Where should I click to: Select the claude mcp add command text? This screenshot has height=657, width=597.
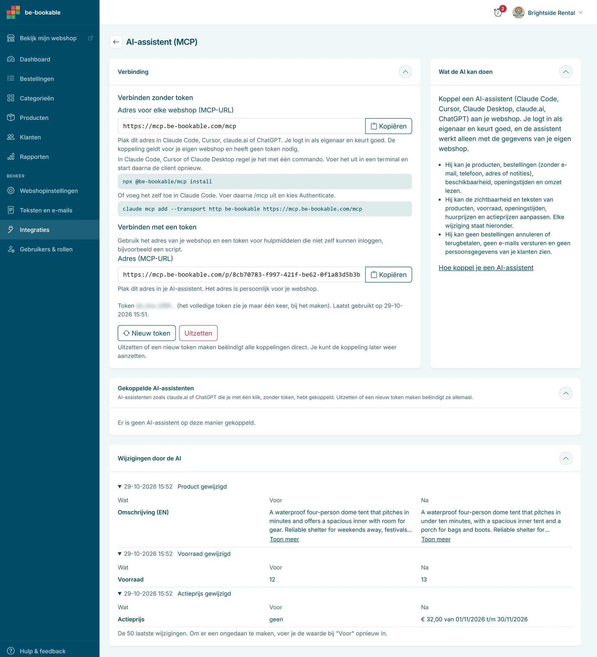242,209
